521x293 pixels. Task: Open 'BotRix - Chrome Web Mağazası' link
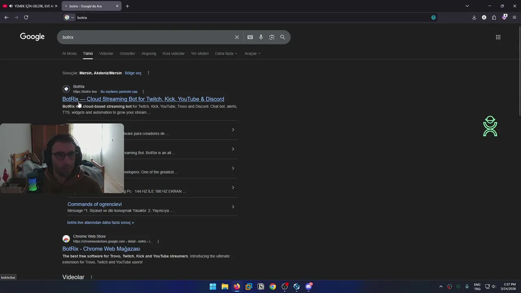coord(101,249)
